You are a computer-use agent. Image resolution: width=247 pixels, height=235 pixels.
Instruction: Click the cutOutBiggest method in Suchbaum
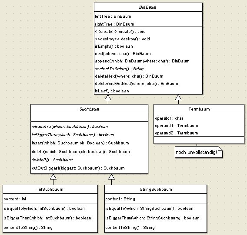(x=78, y=168)
